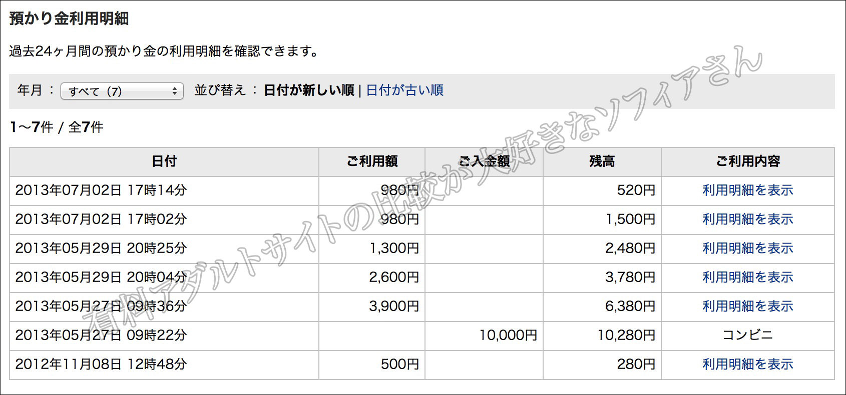
Task: Show 利用明細を表示 for 20時04分 row
Action: click(747, 277)
